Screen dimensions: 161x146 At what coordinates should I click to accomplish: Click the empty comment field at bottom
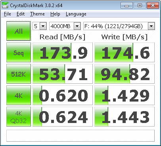[x=80, y=136]
